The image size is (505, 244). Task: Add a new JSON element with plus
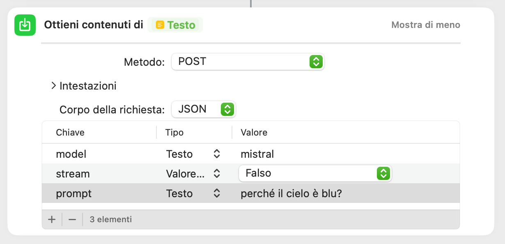(x=52, y=219)
